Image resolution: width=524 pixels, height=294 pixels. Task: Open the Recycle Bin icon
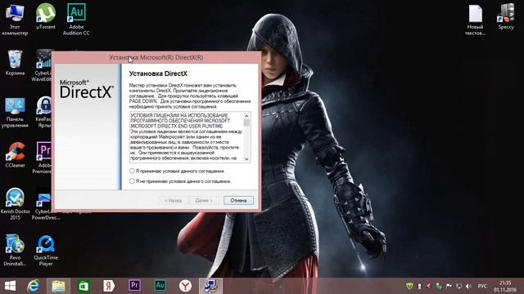coord(15,62)
